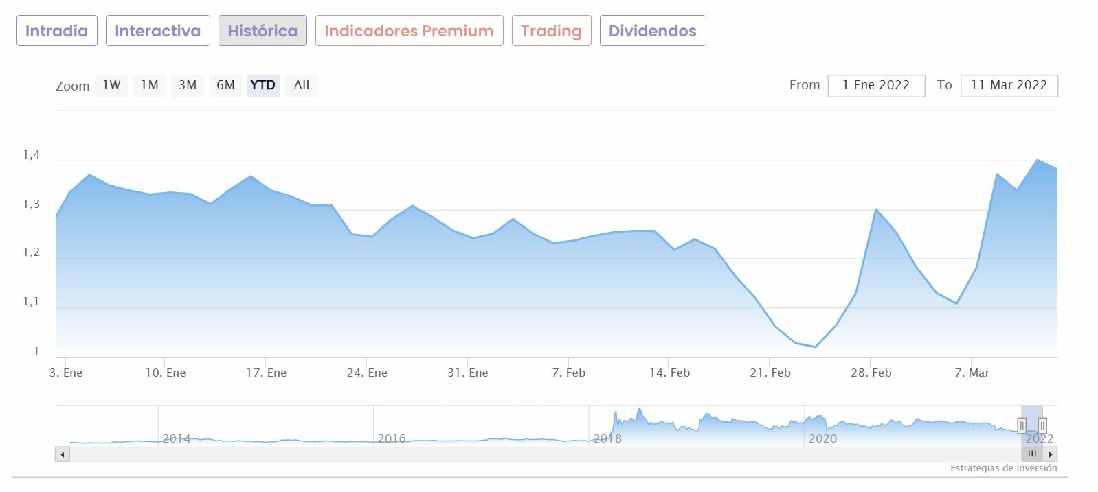This screenshot has height=492, width=1098.
Task: Open the Indicadores Premium tab
Action: [410, 31]
